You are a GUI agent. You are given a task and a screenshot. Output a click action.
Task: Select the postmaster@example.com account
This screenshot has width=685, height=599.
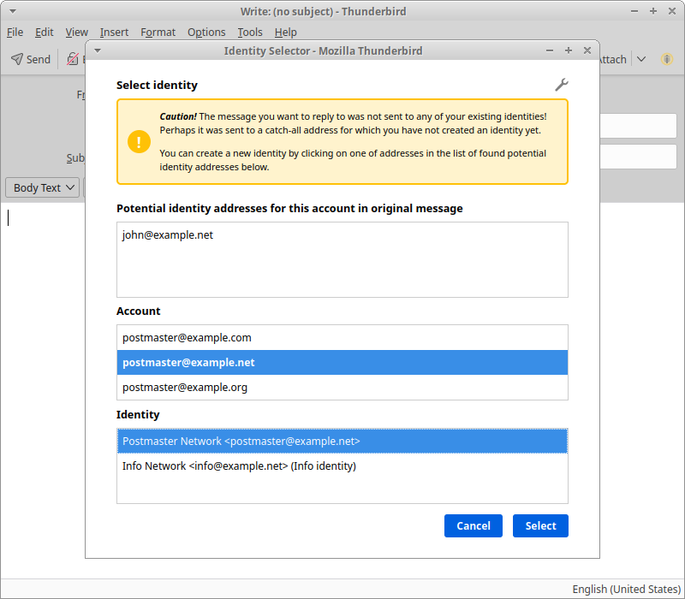(342, 337)
